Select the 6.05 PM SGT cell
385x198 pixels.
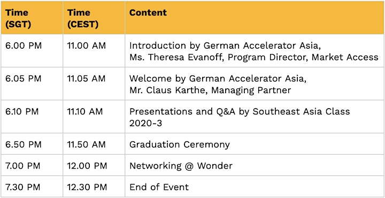click(x=32, y=83)
